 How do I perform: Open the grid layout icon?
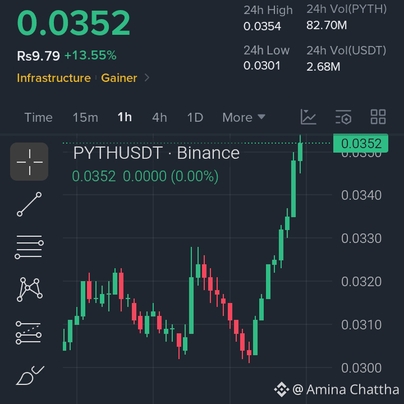click(x=378, y=117)
